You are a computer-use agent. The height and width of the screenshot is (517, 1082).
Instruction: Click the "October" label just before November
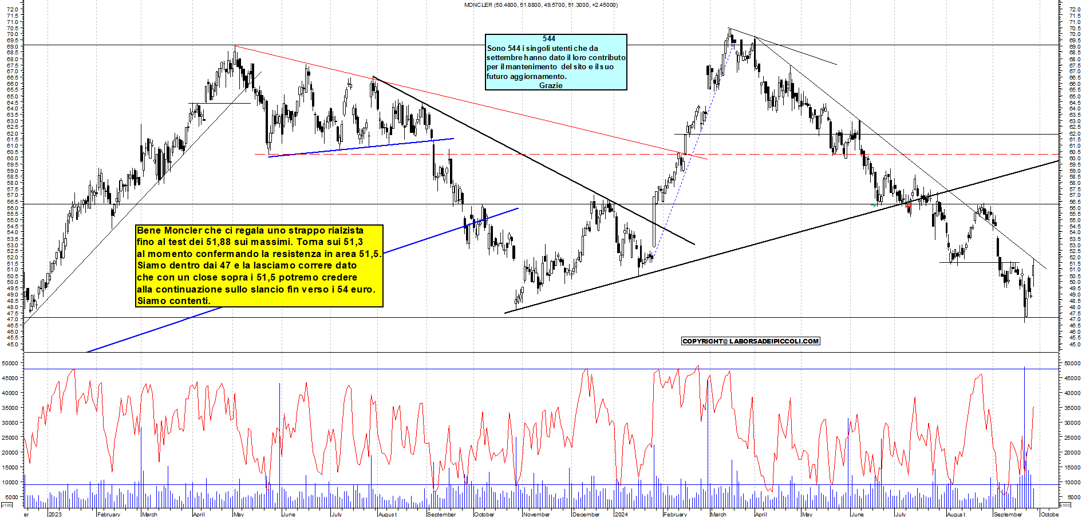(x=484, y=514)
